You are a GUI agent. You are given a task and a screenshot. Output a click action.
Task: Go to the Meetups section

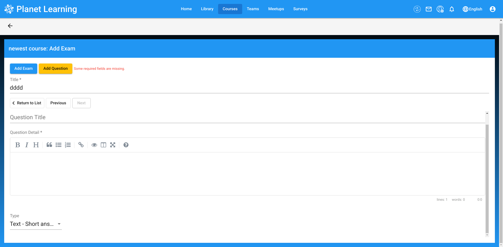click(276, 9)
